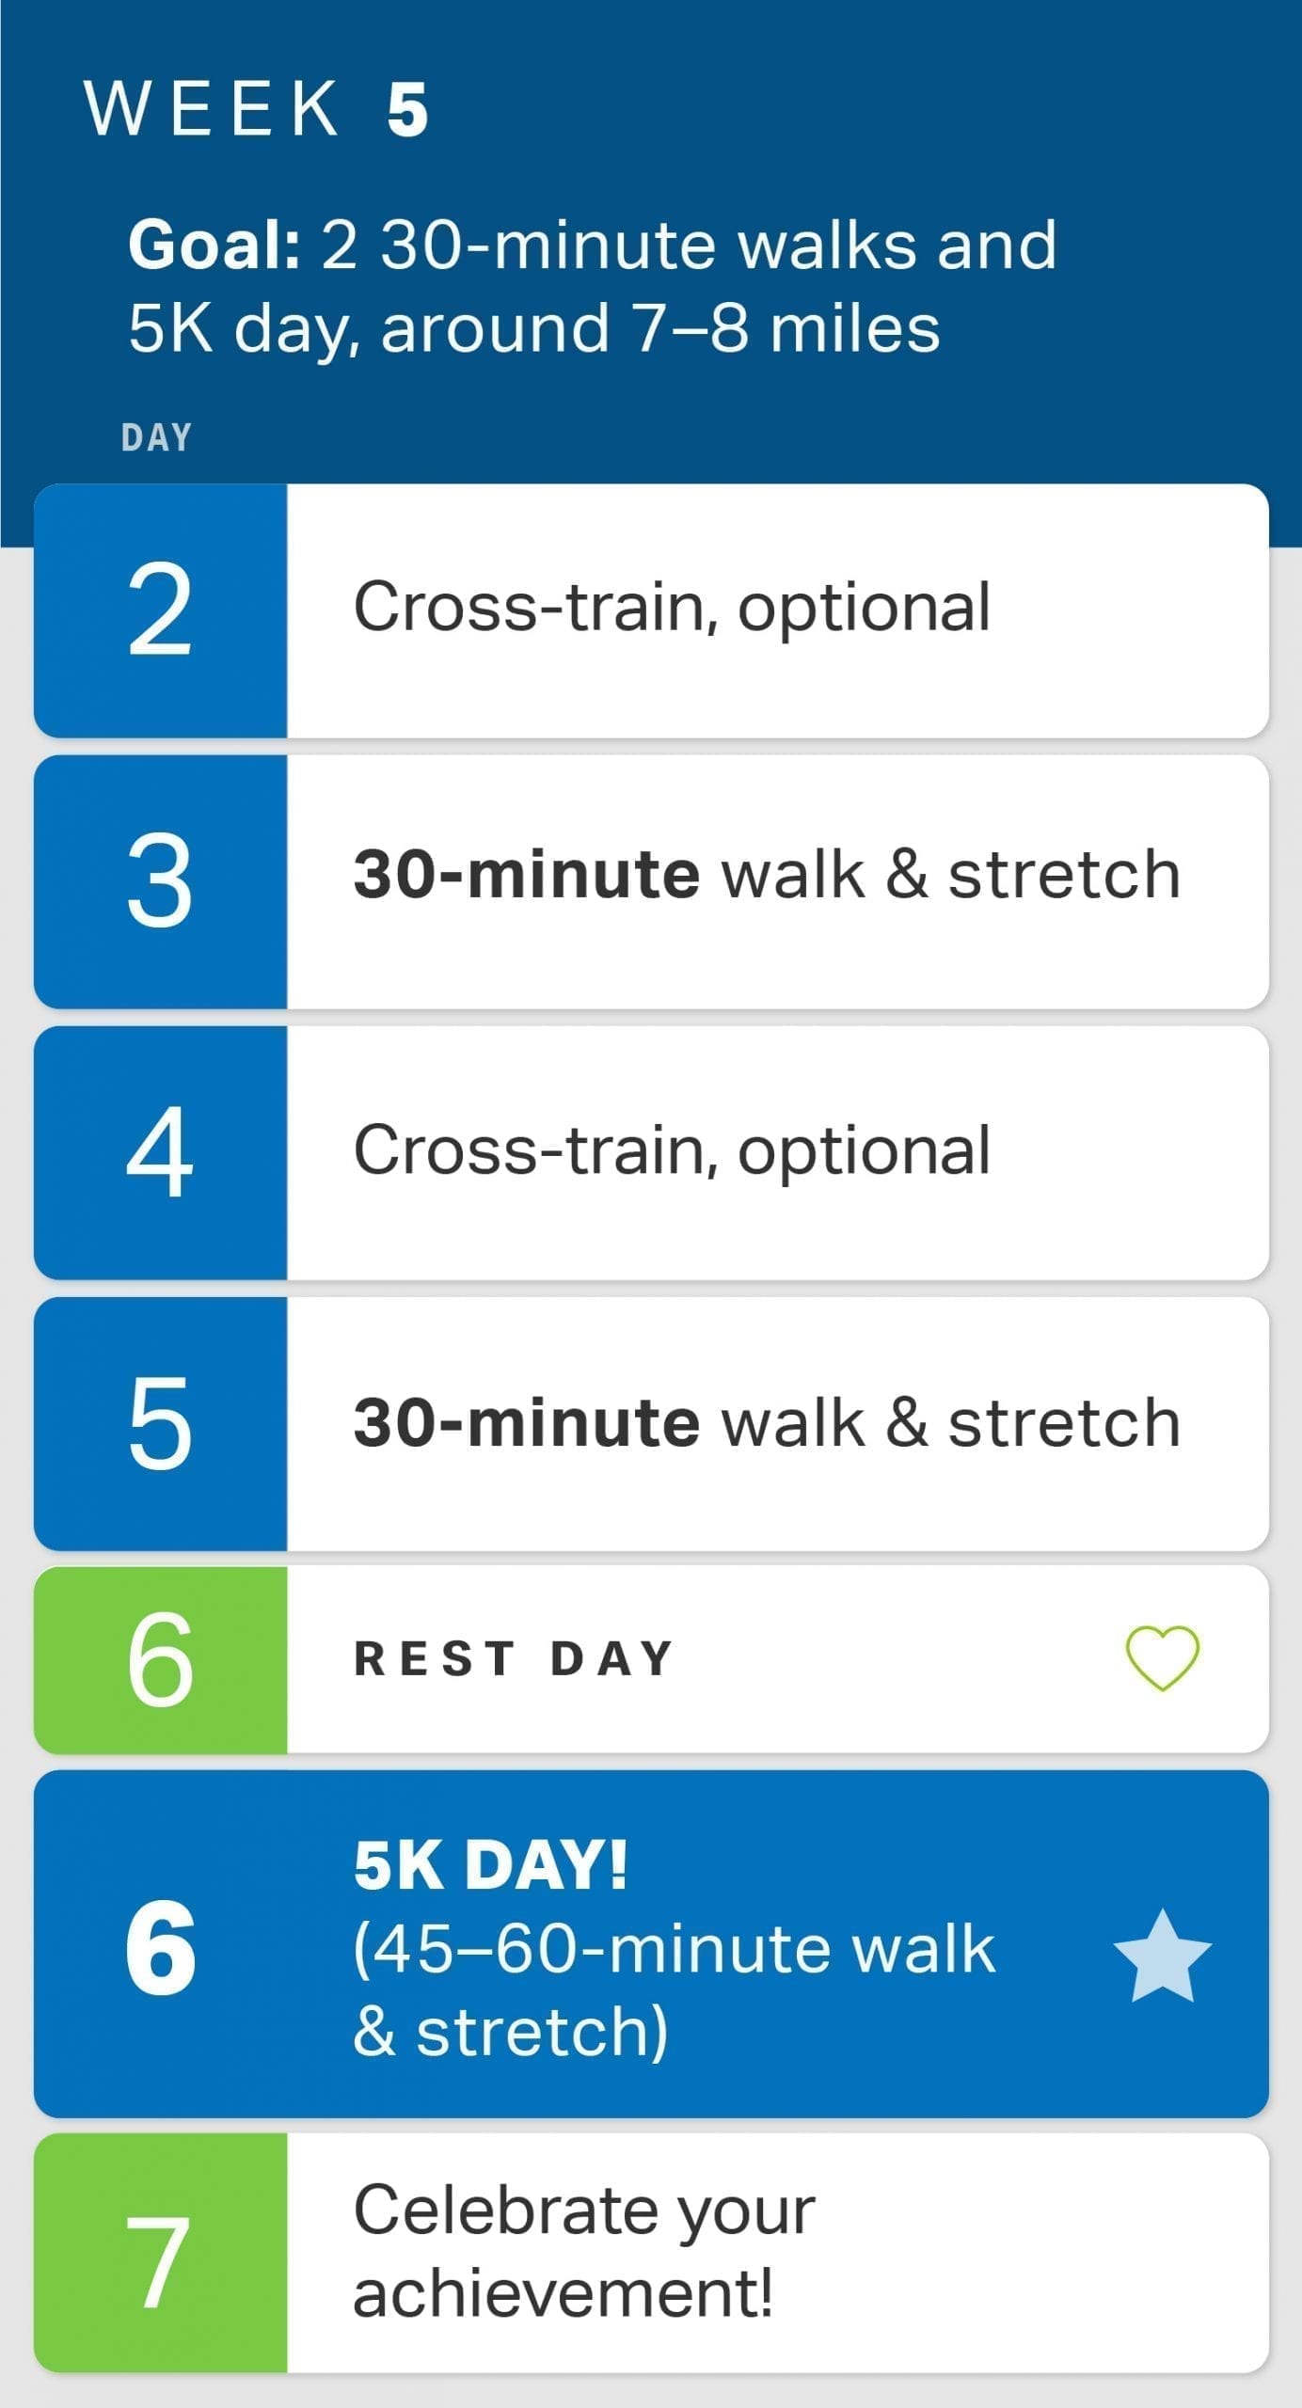Click the weekly Goal description text
Image resolution: width=1302 pixels, height=2408 pixels.
[593, 285]
